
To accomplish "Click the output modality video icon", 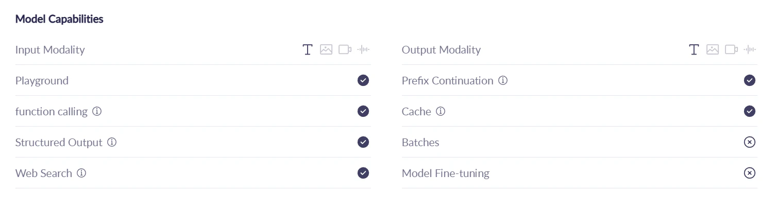I will point(731,50).
